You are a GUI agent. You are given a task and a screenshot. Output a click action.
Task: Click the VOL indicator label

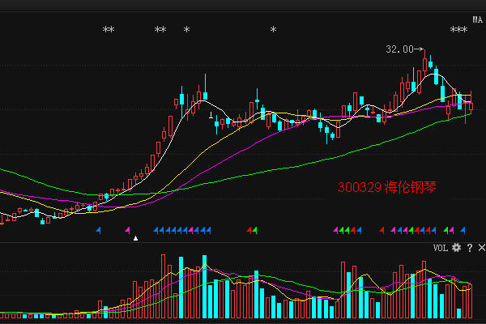coord(440,248)
